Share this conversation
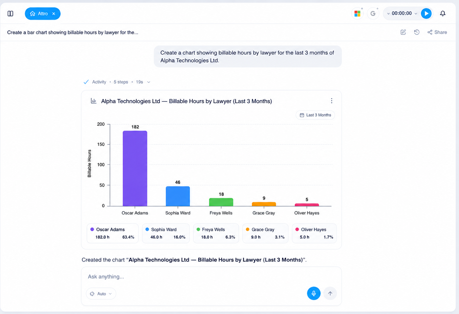Image resolution: width=459 pixels, height=314 pixels. pos(437,32)
